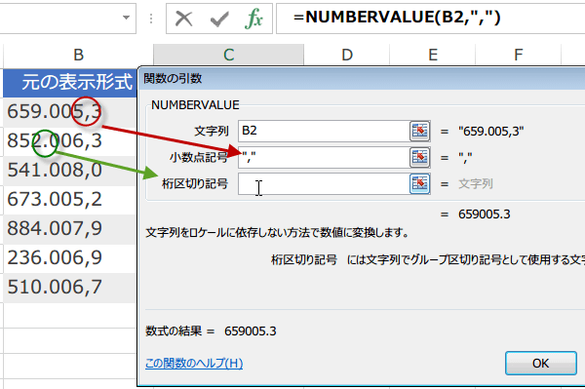Select column F header
This screenshot has height=389, width=585.
point(519,55)
